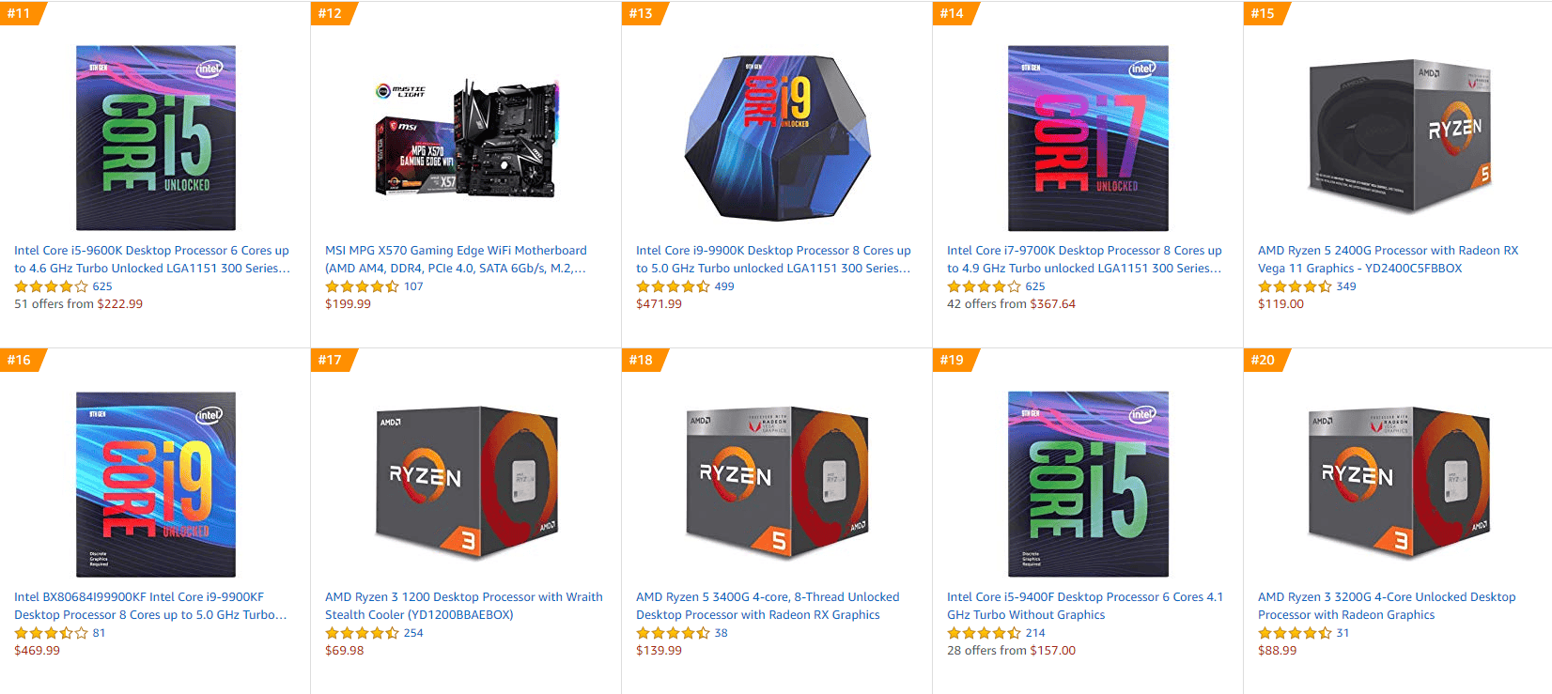Open Intel Core i7-9700K Desktop Processor title link
Image resolution: width=1552 pixels, height=694 pixels.
pyautogui.click(x=1085, y=259)
